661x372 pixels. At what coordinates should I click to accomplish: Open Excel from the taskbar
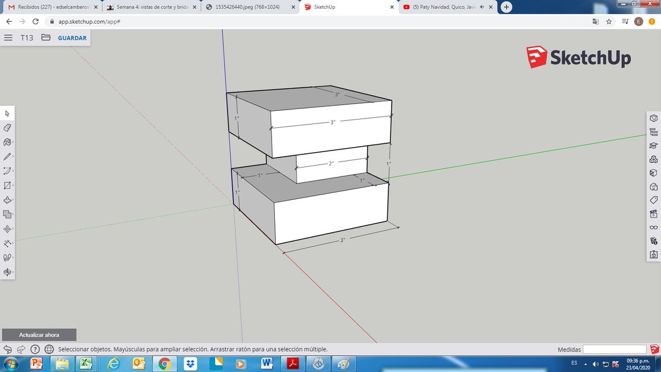coord(86,363)
